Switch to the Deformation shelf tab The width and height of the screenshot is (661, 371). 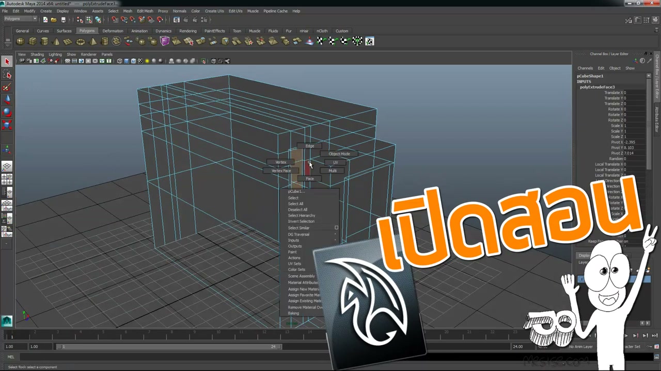point(113,31)
